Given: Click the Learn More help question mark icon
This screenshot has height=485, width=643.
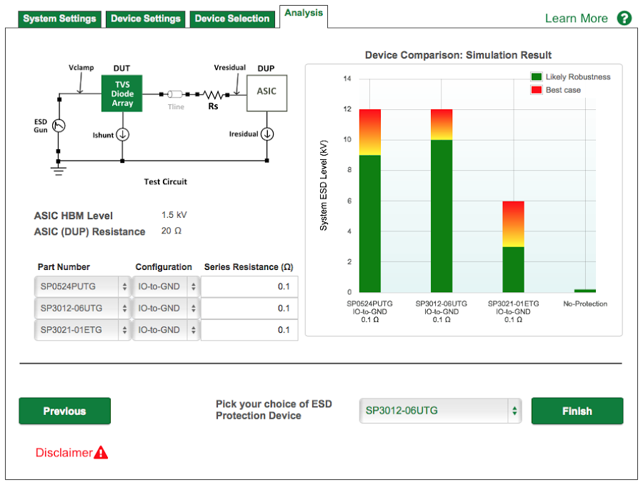Looking at the screenshot, I should click(x=624, y=18).
